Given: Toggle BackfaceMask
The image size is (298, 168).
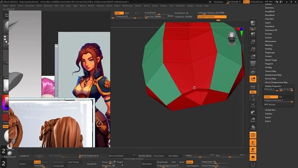Looking at the screenshot, I should point(145,156).
